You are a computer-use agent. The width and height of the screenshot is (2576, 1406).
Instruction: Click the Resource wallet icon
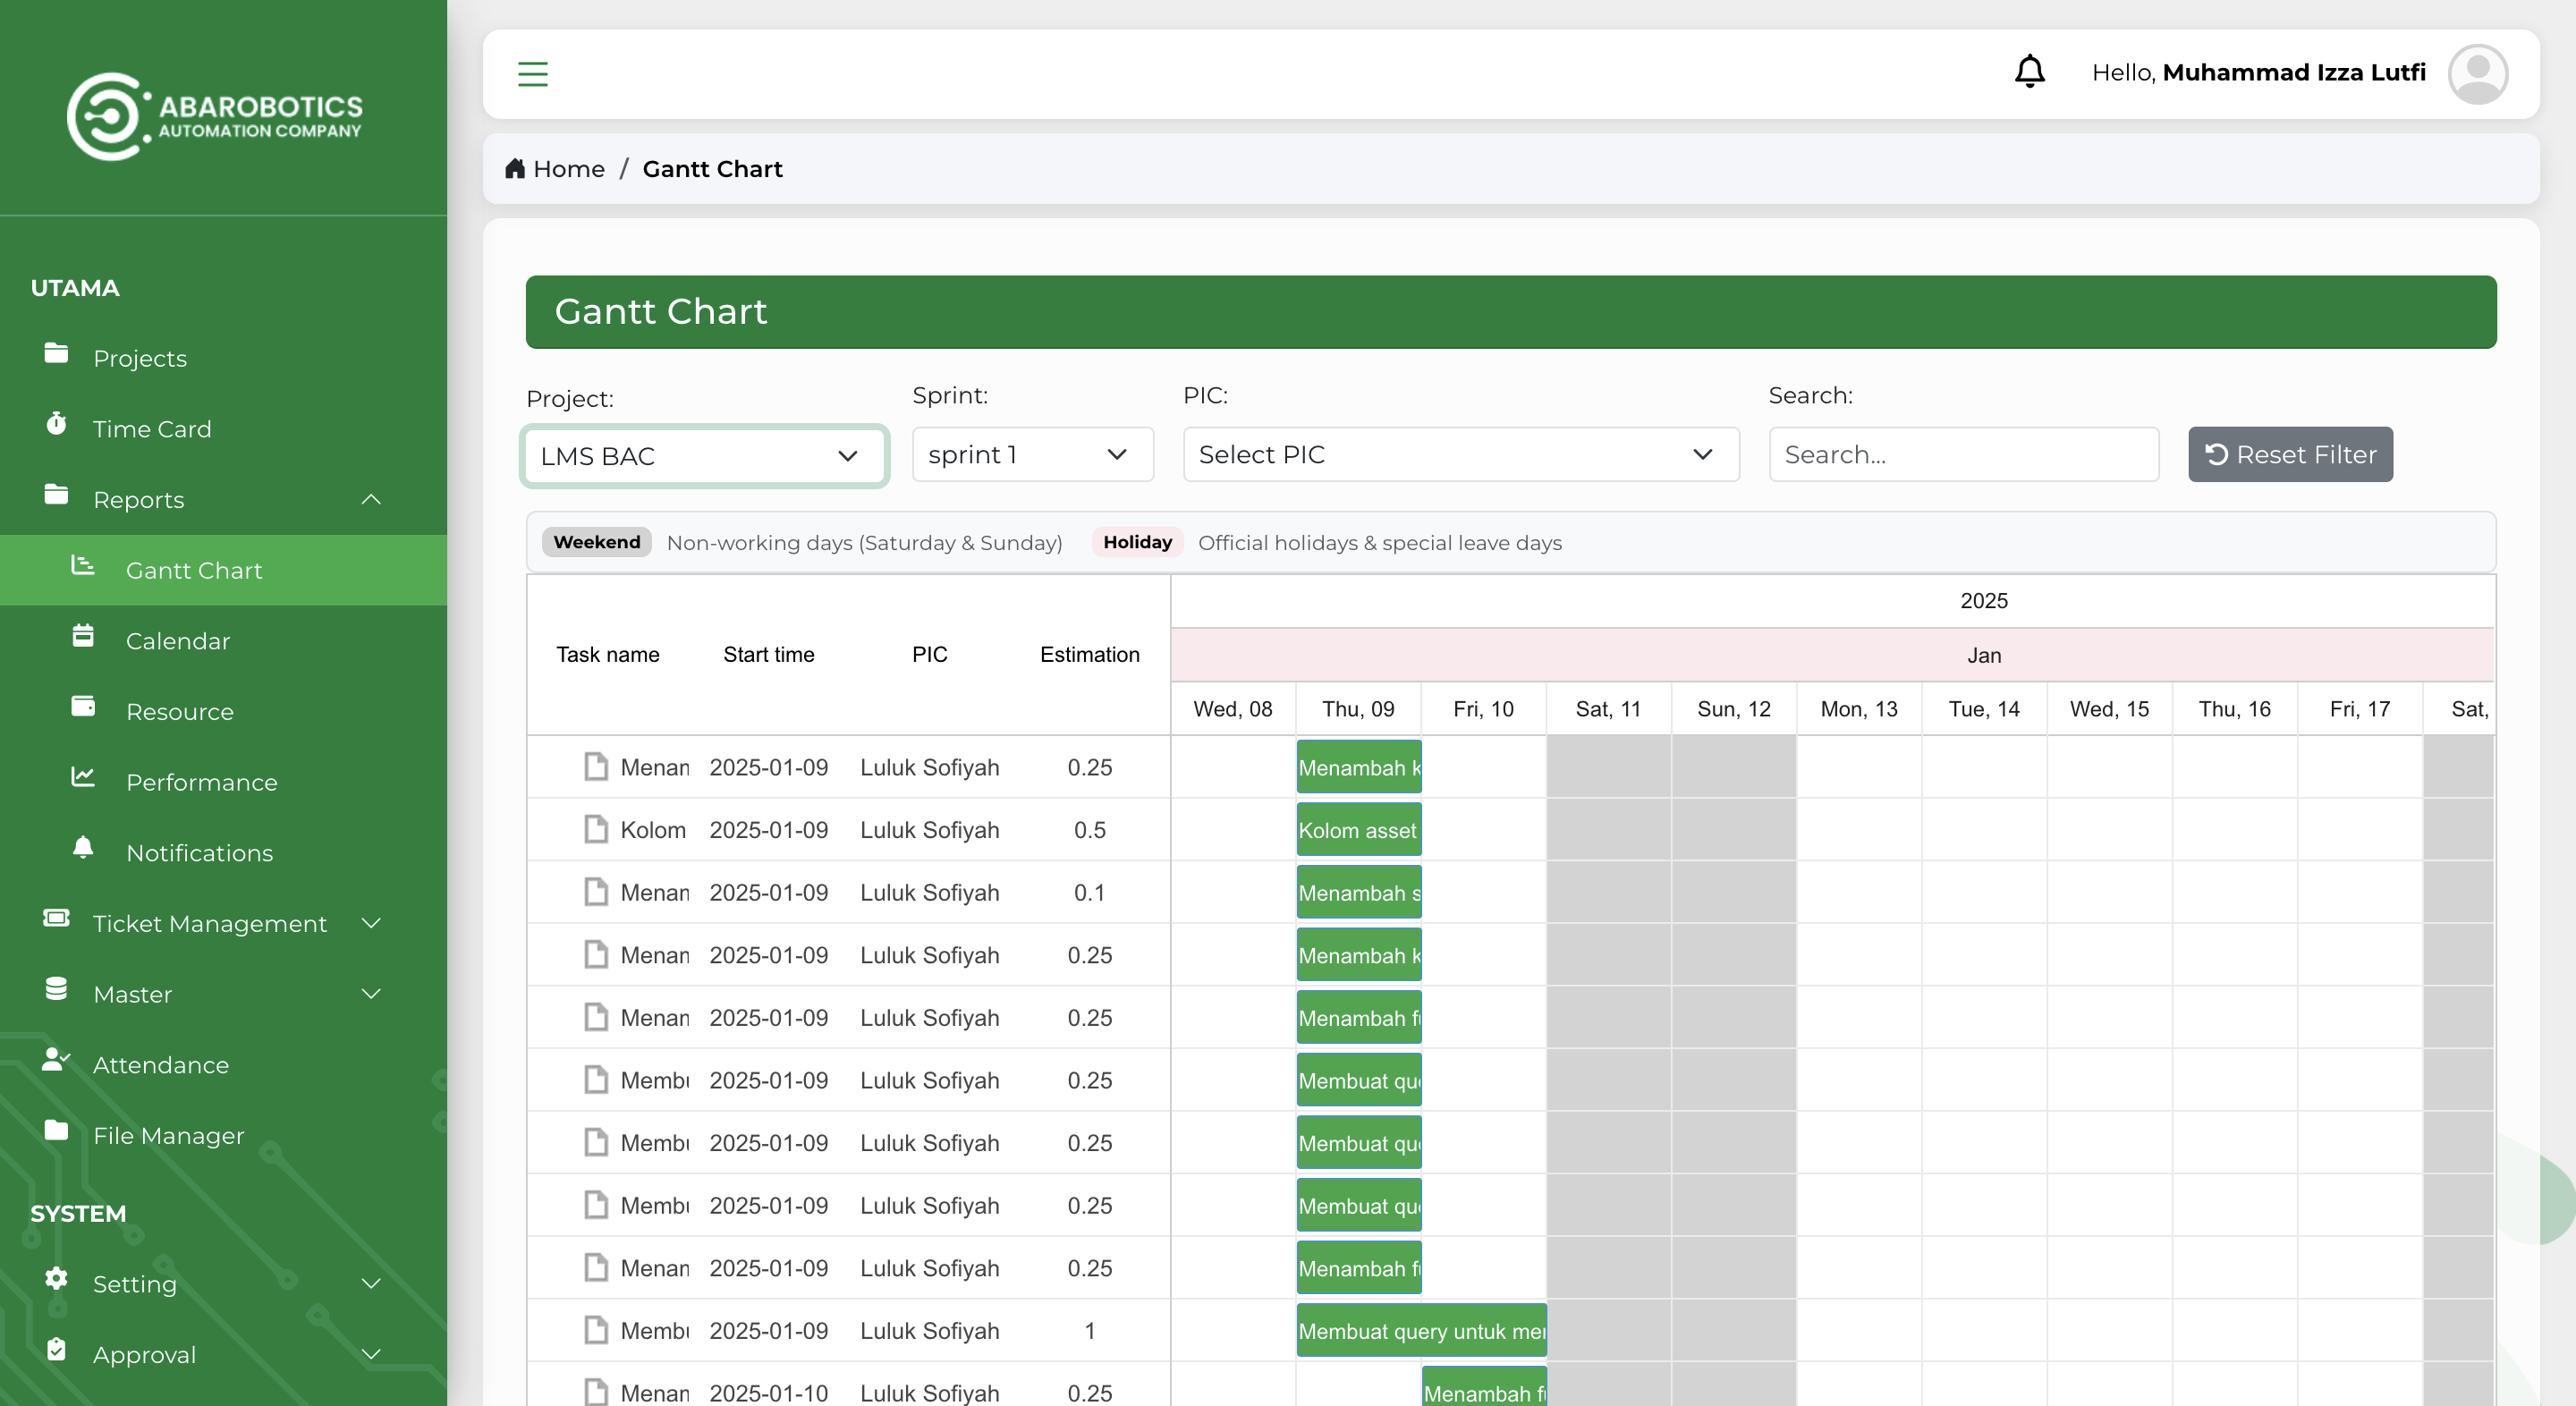[83, 707]
